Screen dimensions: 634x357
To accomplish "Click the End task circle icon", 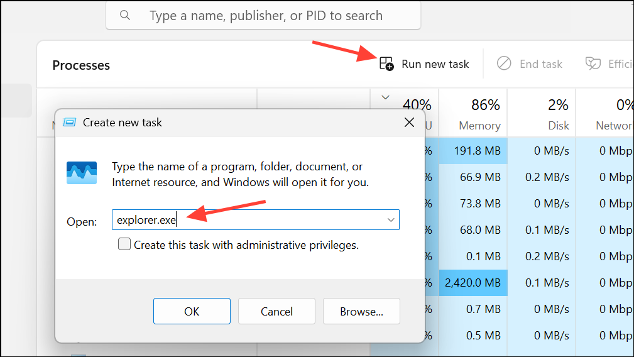I will point(504,64).
